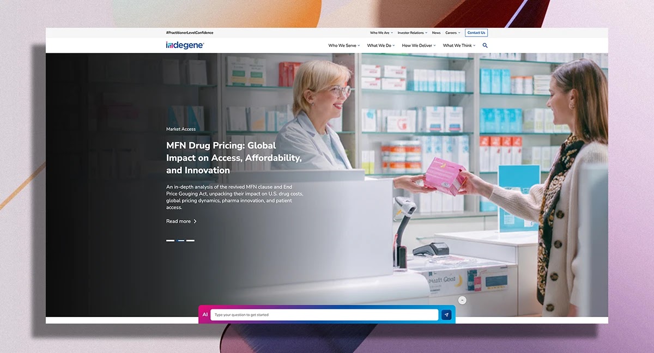This screenshot has width=654, height=353.
Task: Click the Contact Us button
Action: tap(476, 33)
